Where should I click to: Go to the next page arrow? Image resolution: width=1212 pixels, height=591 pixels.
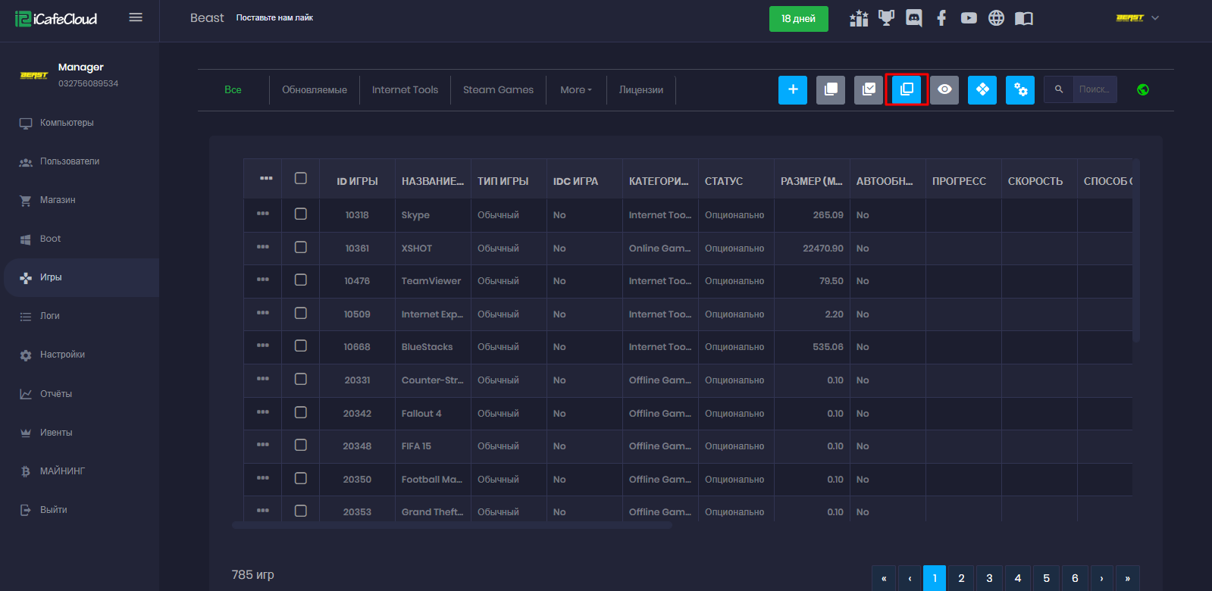point(1101,578)
